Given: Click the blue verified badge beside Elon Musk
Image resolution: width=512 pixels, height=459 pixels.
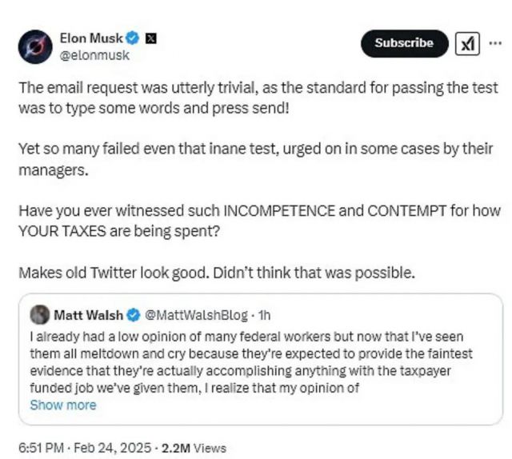Looking at the screenshot, I should click(132, 38).
